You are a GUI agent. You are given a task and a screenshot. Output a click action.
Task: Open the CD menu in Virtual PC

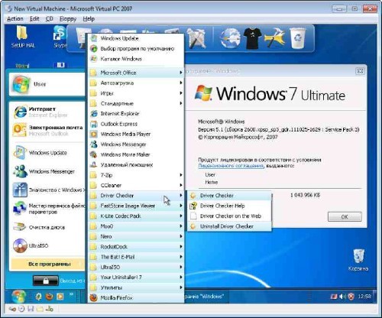click(49, 19)
